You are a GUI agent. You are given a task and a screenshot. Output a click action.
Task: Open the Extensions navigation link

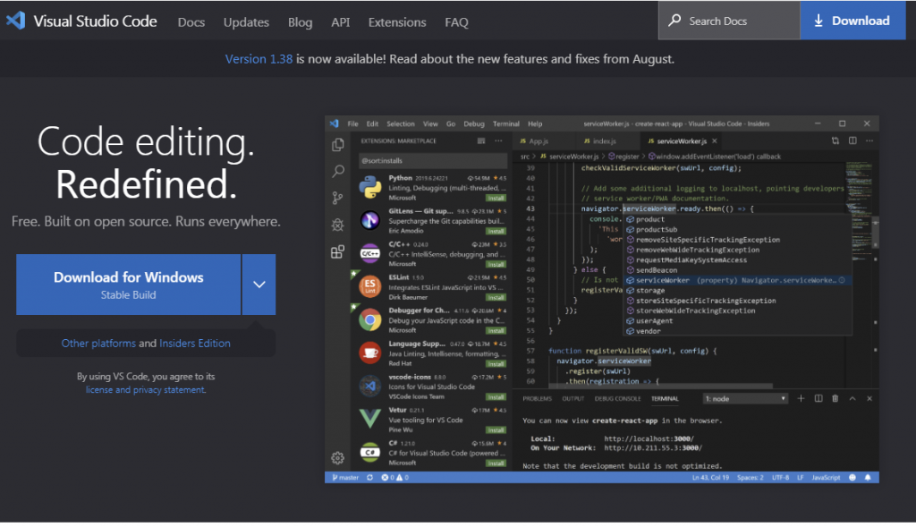coord(396,22)
